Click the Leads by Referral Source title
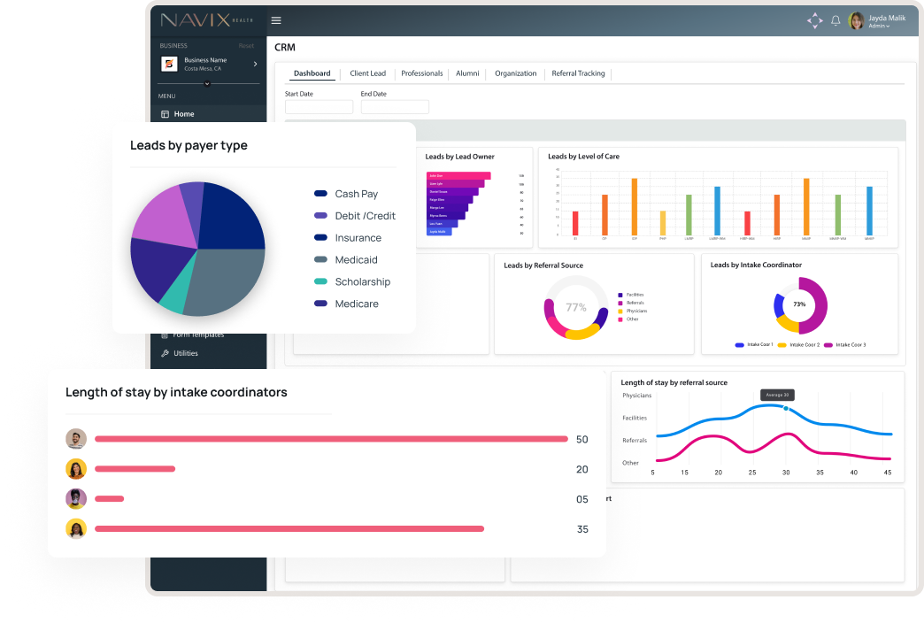Screen dimensions: 924x623 tap(543, 265)
